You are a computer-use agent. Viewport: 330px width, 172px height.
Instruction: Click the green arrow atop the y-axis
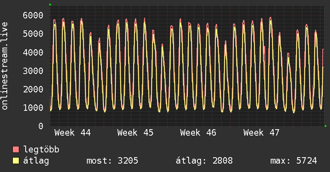click(x=50, y=4)
